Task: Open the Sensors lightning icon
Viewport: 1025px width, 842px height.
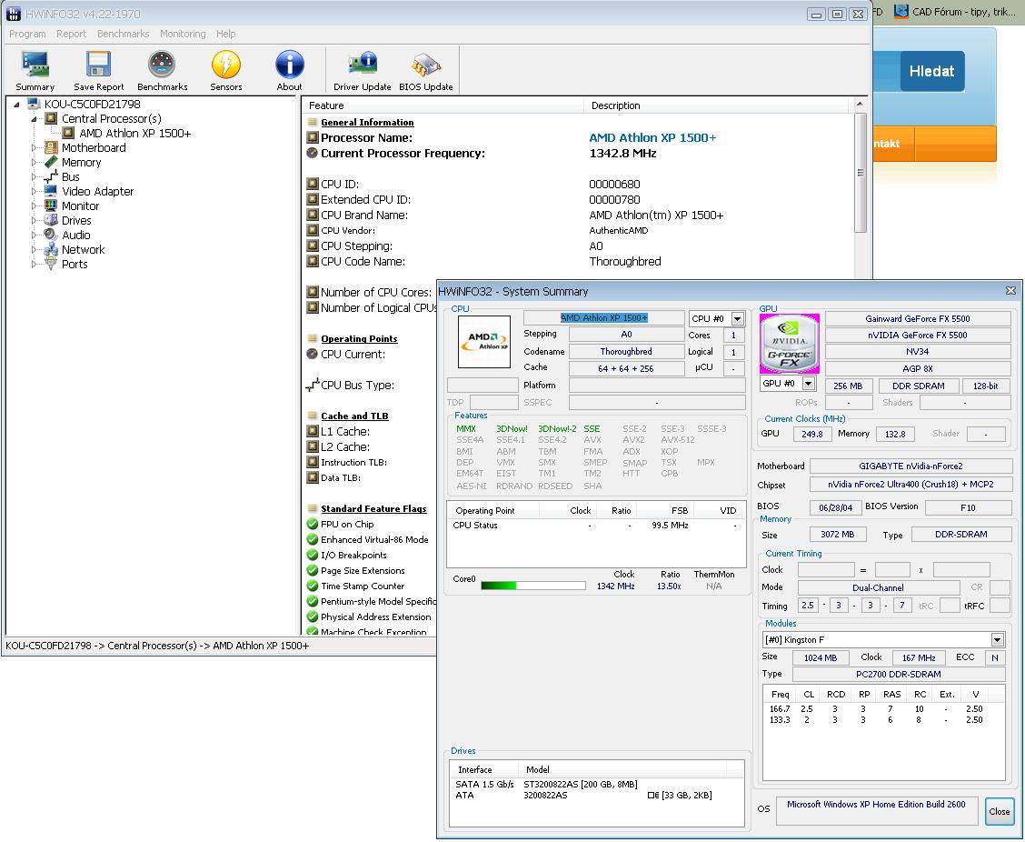Action: click(226, 65)
